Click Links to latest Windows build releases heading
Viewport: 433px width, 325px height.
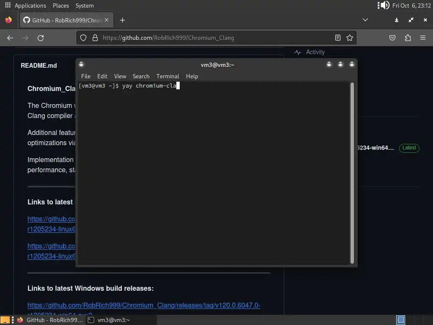coord(90,288)
